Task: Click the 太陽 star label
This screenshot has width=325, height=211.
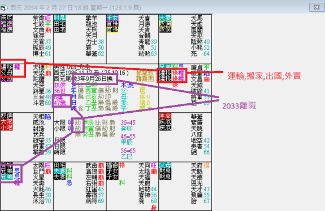Action: coord(38,165)
